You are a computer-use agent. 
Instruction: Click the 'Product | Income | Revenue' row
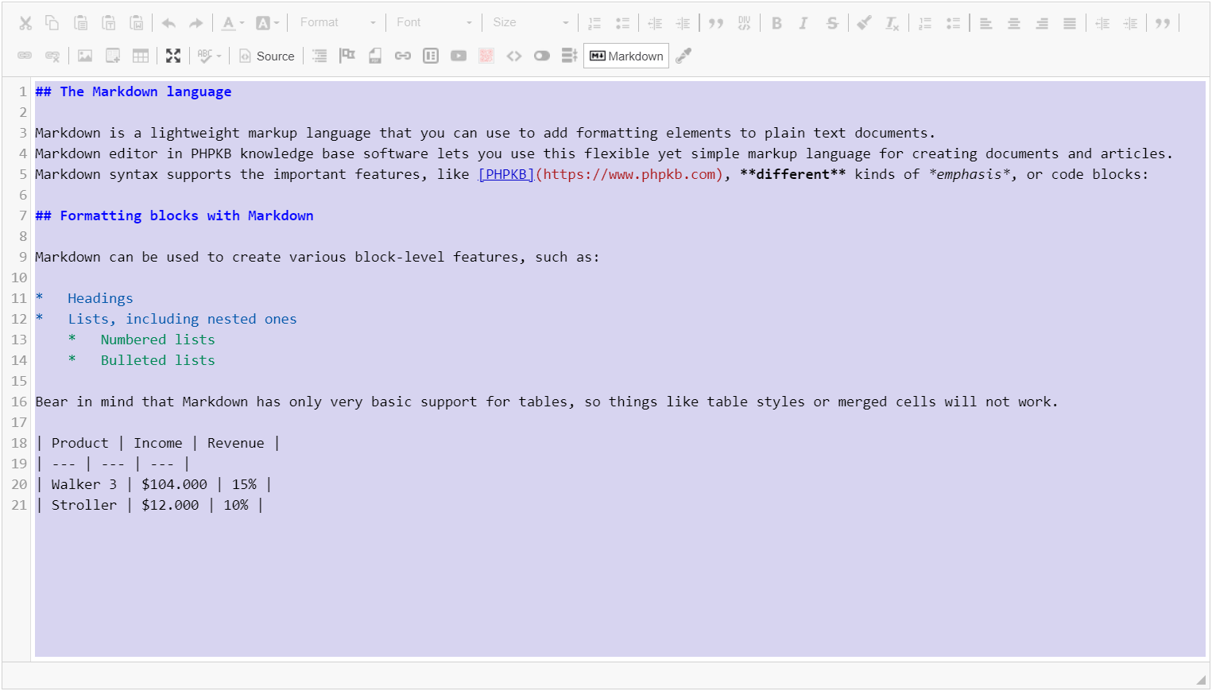click(158, 443)
